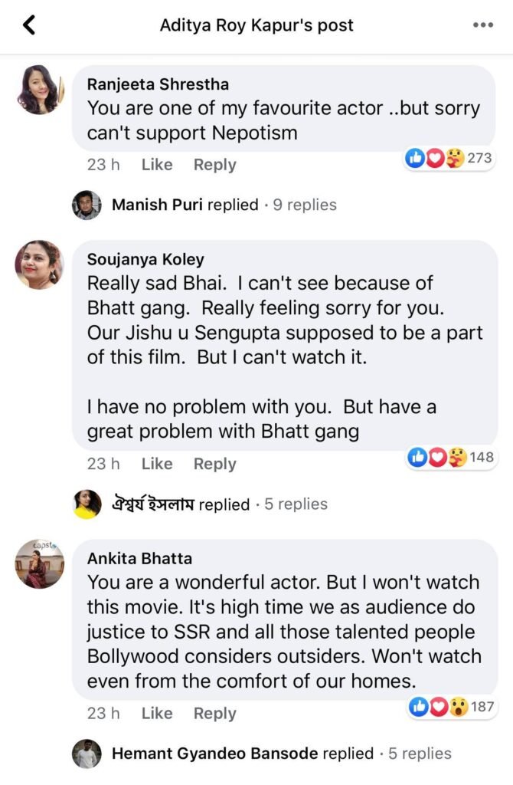The width and height of the screenshot is (513, 785).
Task: Open Soujanya Koley's name link
Action: pos(145,259)
